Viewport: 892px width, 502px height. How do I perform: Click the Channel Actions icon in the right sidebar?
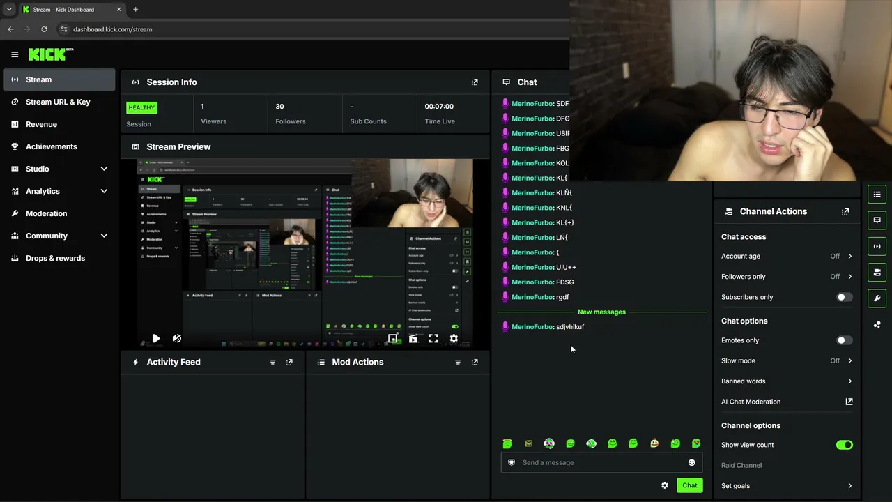tap(877, 272)
